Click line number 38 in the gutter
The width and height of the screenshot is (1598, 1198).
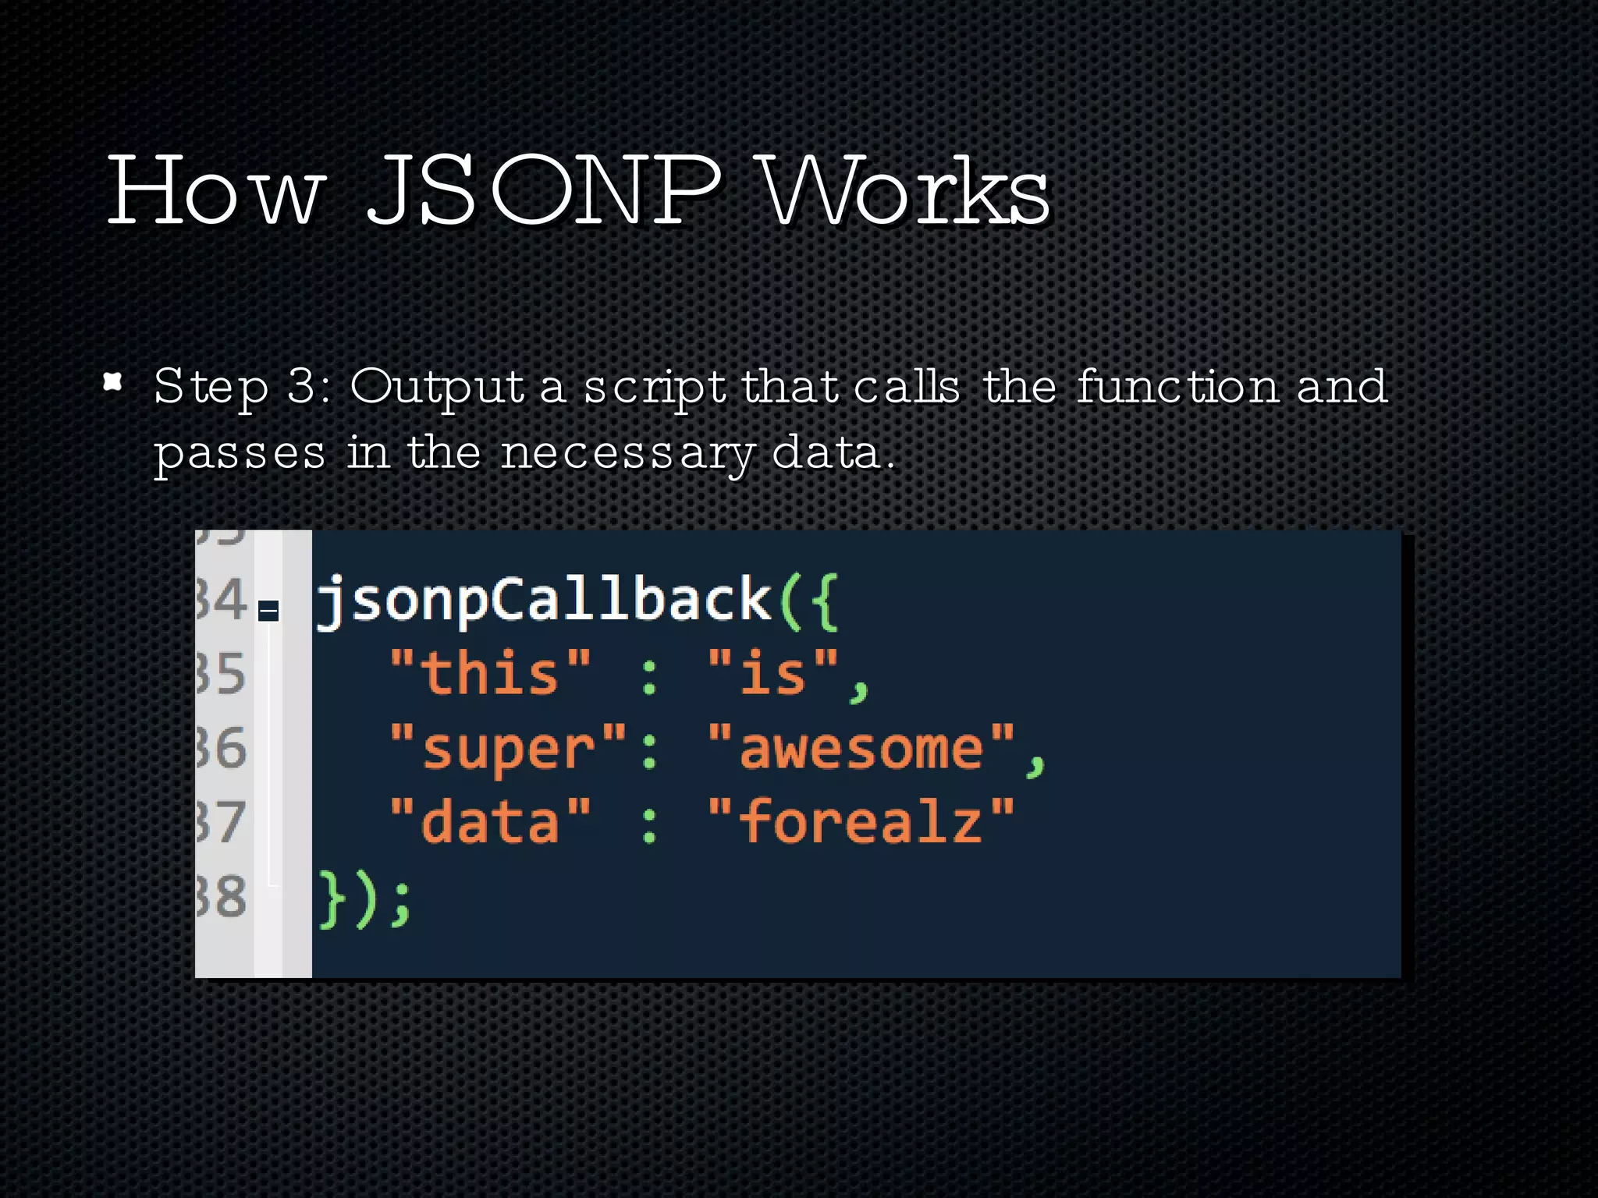[221, 896]
